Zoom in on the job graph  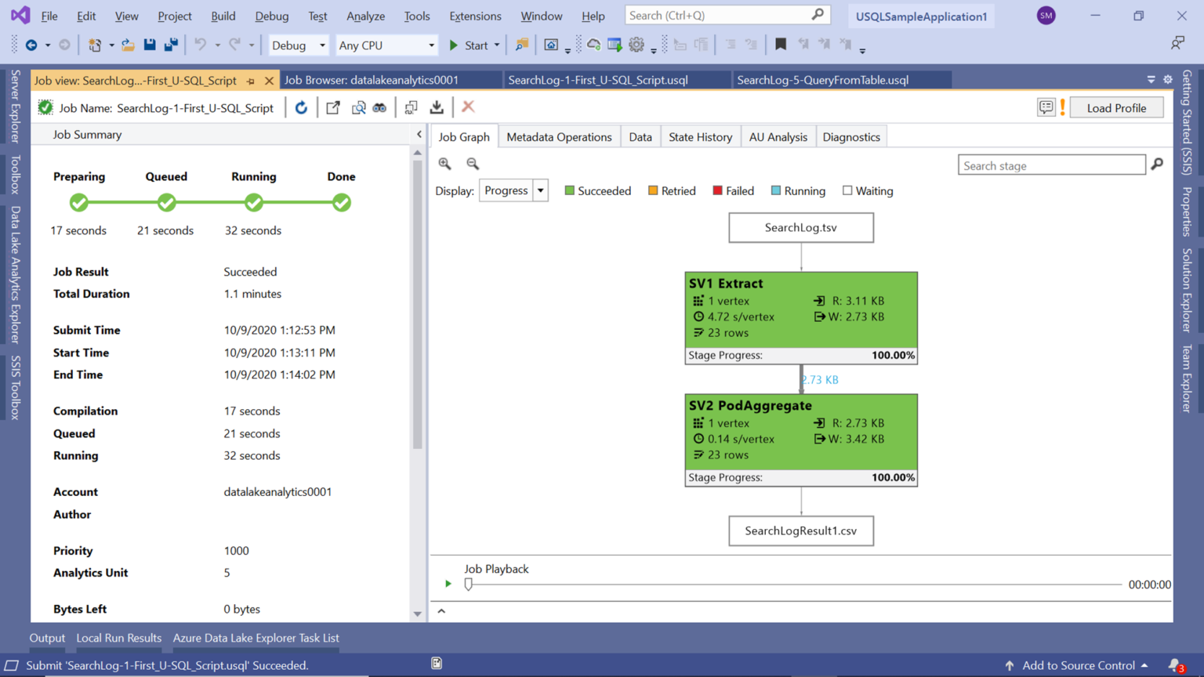pos(444,164)
